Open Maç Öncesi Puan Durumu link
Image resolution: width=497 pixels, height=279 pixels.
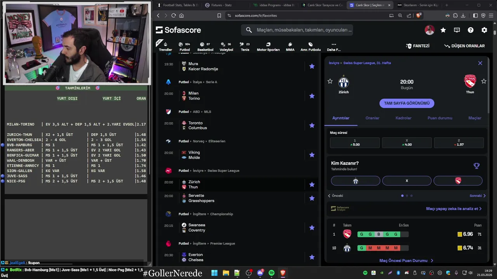click(x=406, y=261)
